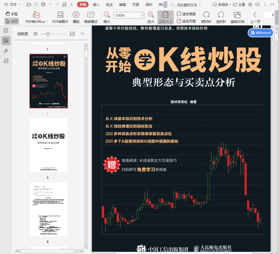Image resolution: width=279 pixels, height=254 pixels.
Task: Click the undo arrow icon
Action: pos(50,5)
